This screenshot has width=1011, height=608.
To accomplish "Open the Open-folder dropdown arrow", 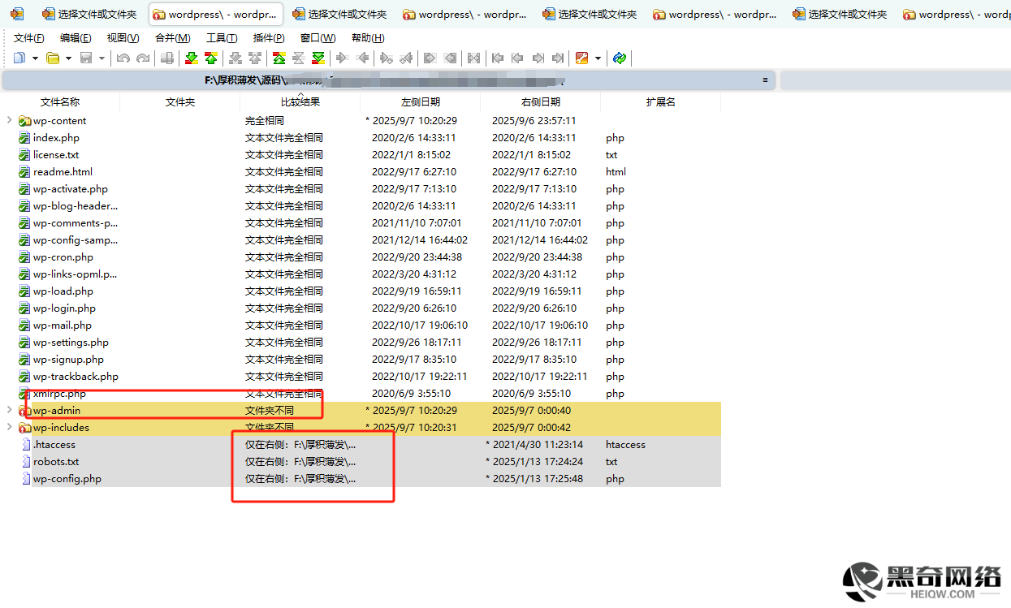I will click(x=68, y=58).
